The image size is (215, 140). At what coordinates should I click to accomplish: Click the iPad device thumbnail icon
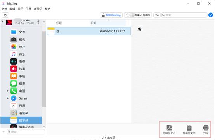tap(9, 23)
